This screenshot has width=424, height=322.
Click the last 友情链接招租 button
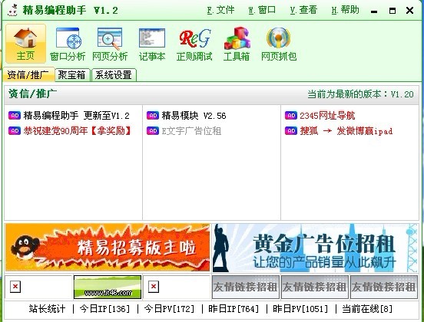384,287
